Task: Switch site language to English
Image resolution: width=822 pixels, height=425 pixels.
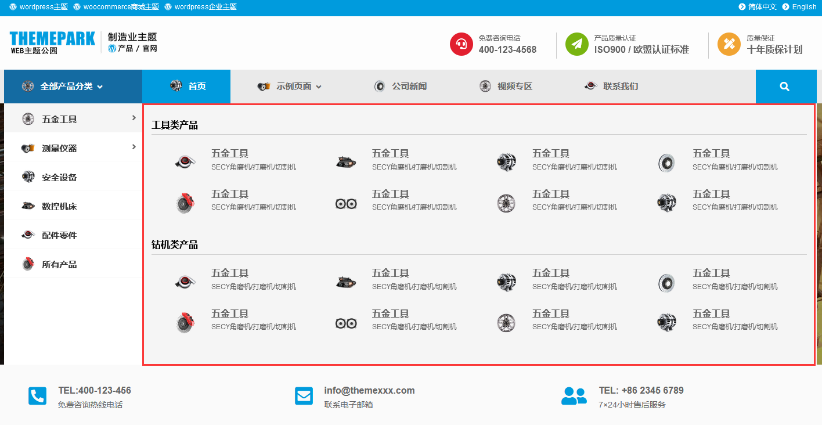Action: 805,7
